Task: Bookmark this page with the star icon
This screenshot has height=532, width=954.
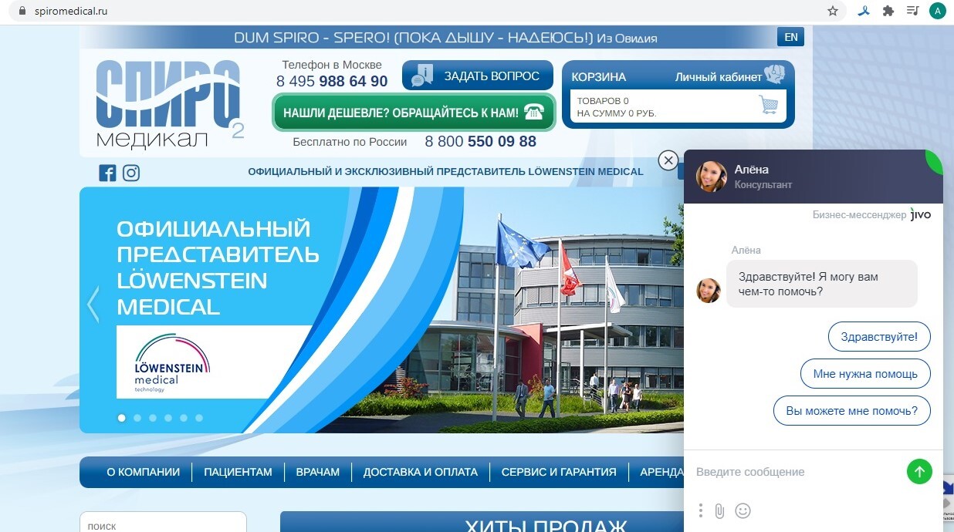Action: [x=833, y=11]
